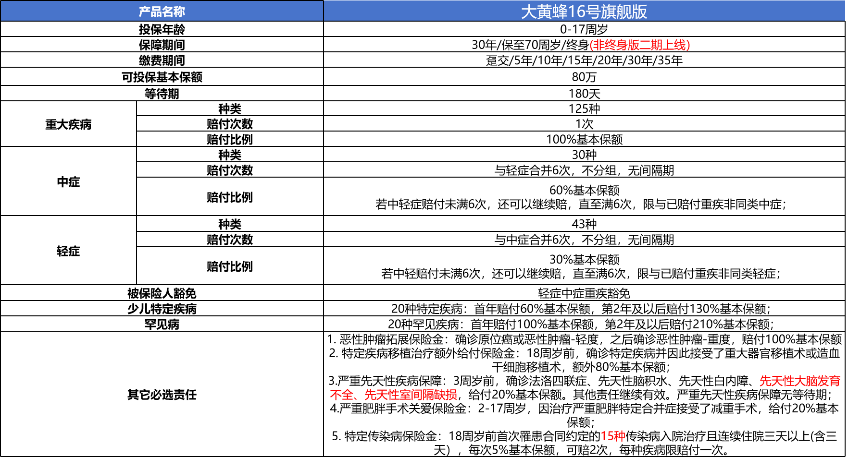Click the 轻症 category cell

coord(68,251)
